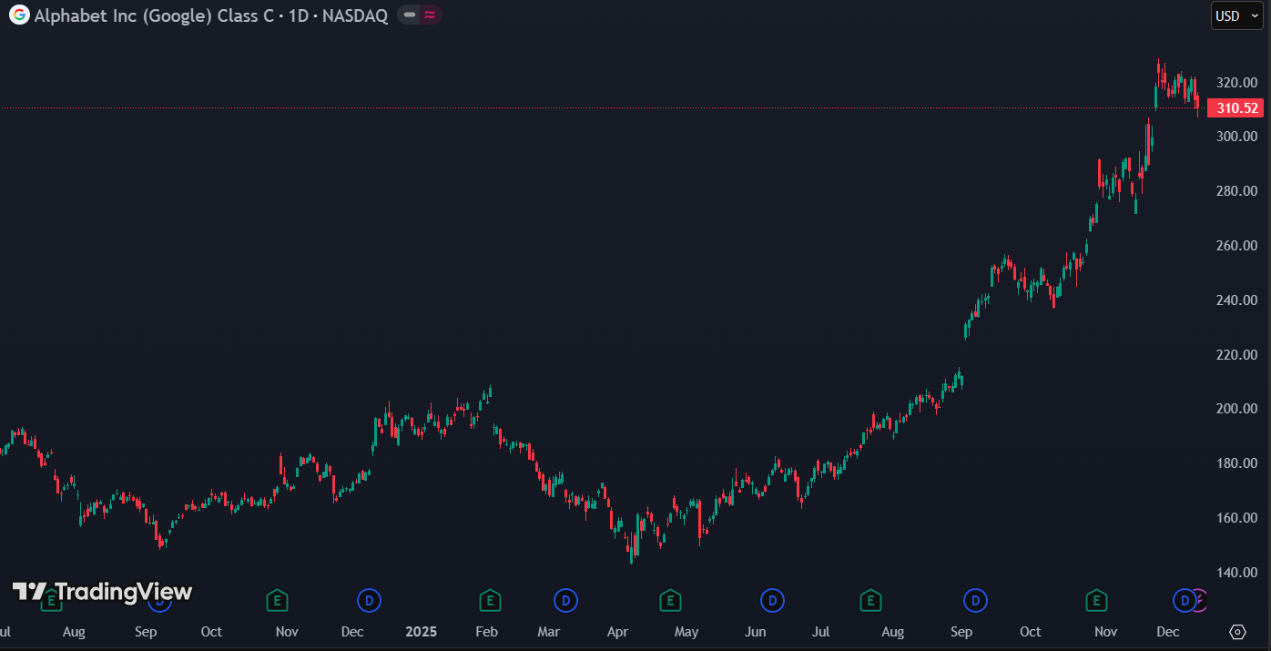Click the dividend marker above Jun 2025
Screen dimensions: 1271x651
772,600
